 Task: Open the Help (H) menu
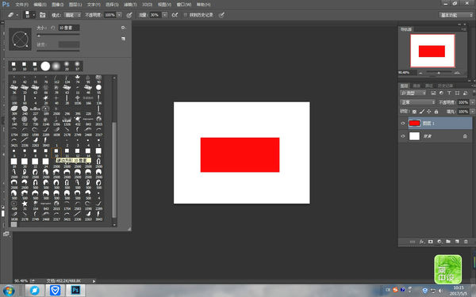(x=203, y=5)
